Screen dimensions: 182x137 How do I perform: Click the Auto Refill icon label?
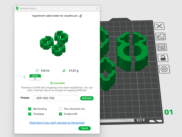[57, 83]
